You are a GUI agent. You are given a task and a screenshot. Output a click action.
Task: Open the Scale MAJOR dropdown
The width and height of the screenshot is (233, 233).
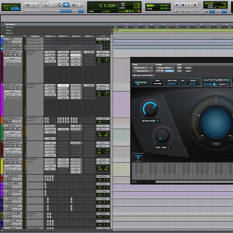click(x=193, y=84)
